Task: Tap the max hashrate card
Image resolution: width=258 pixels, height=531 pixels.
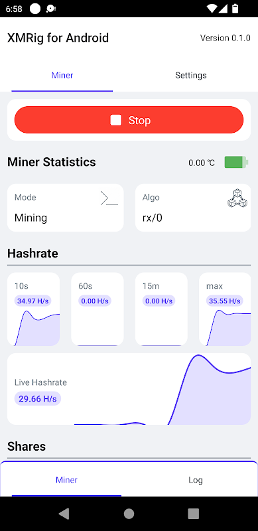Action: [225, 309]
